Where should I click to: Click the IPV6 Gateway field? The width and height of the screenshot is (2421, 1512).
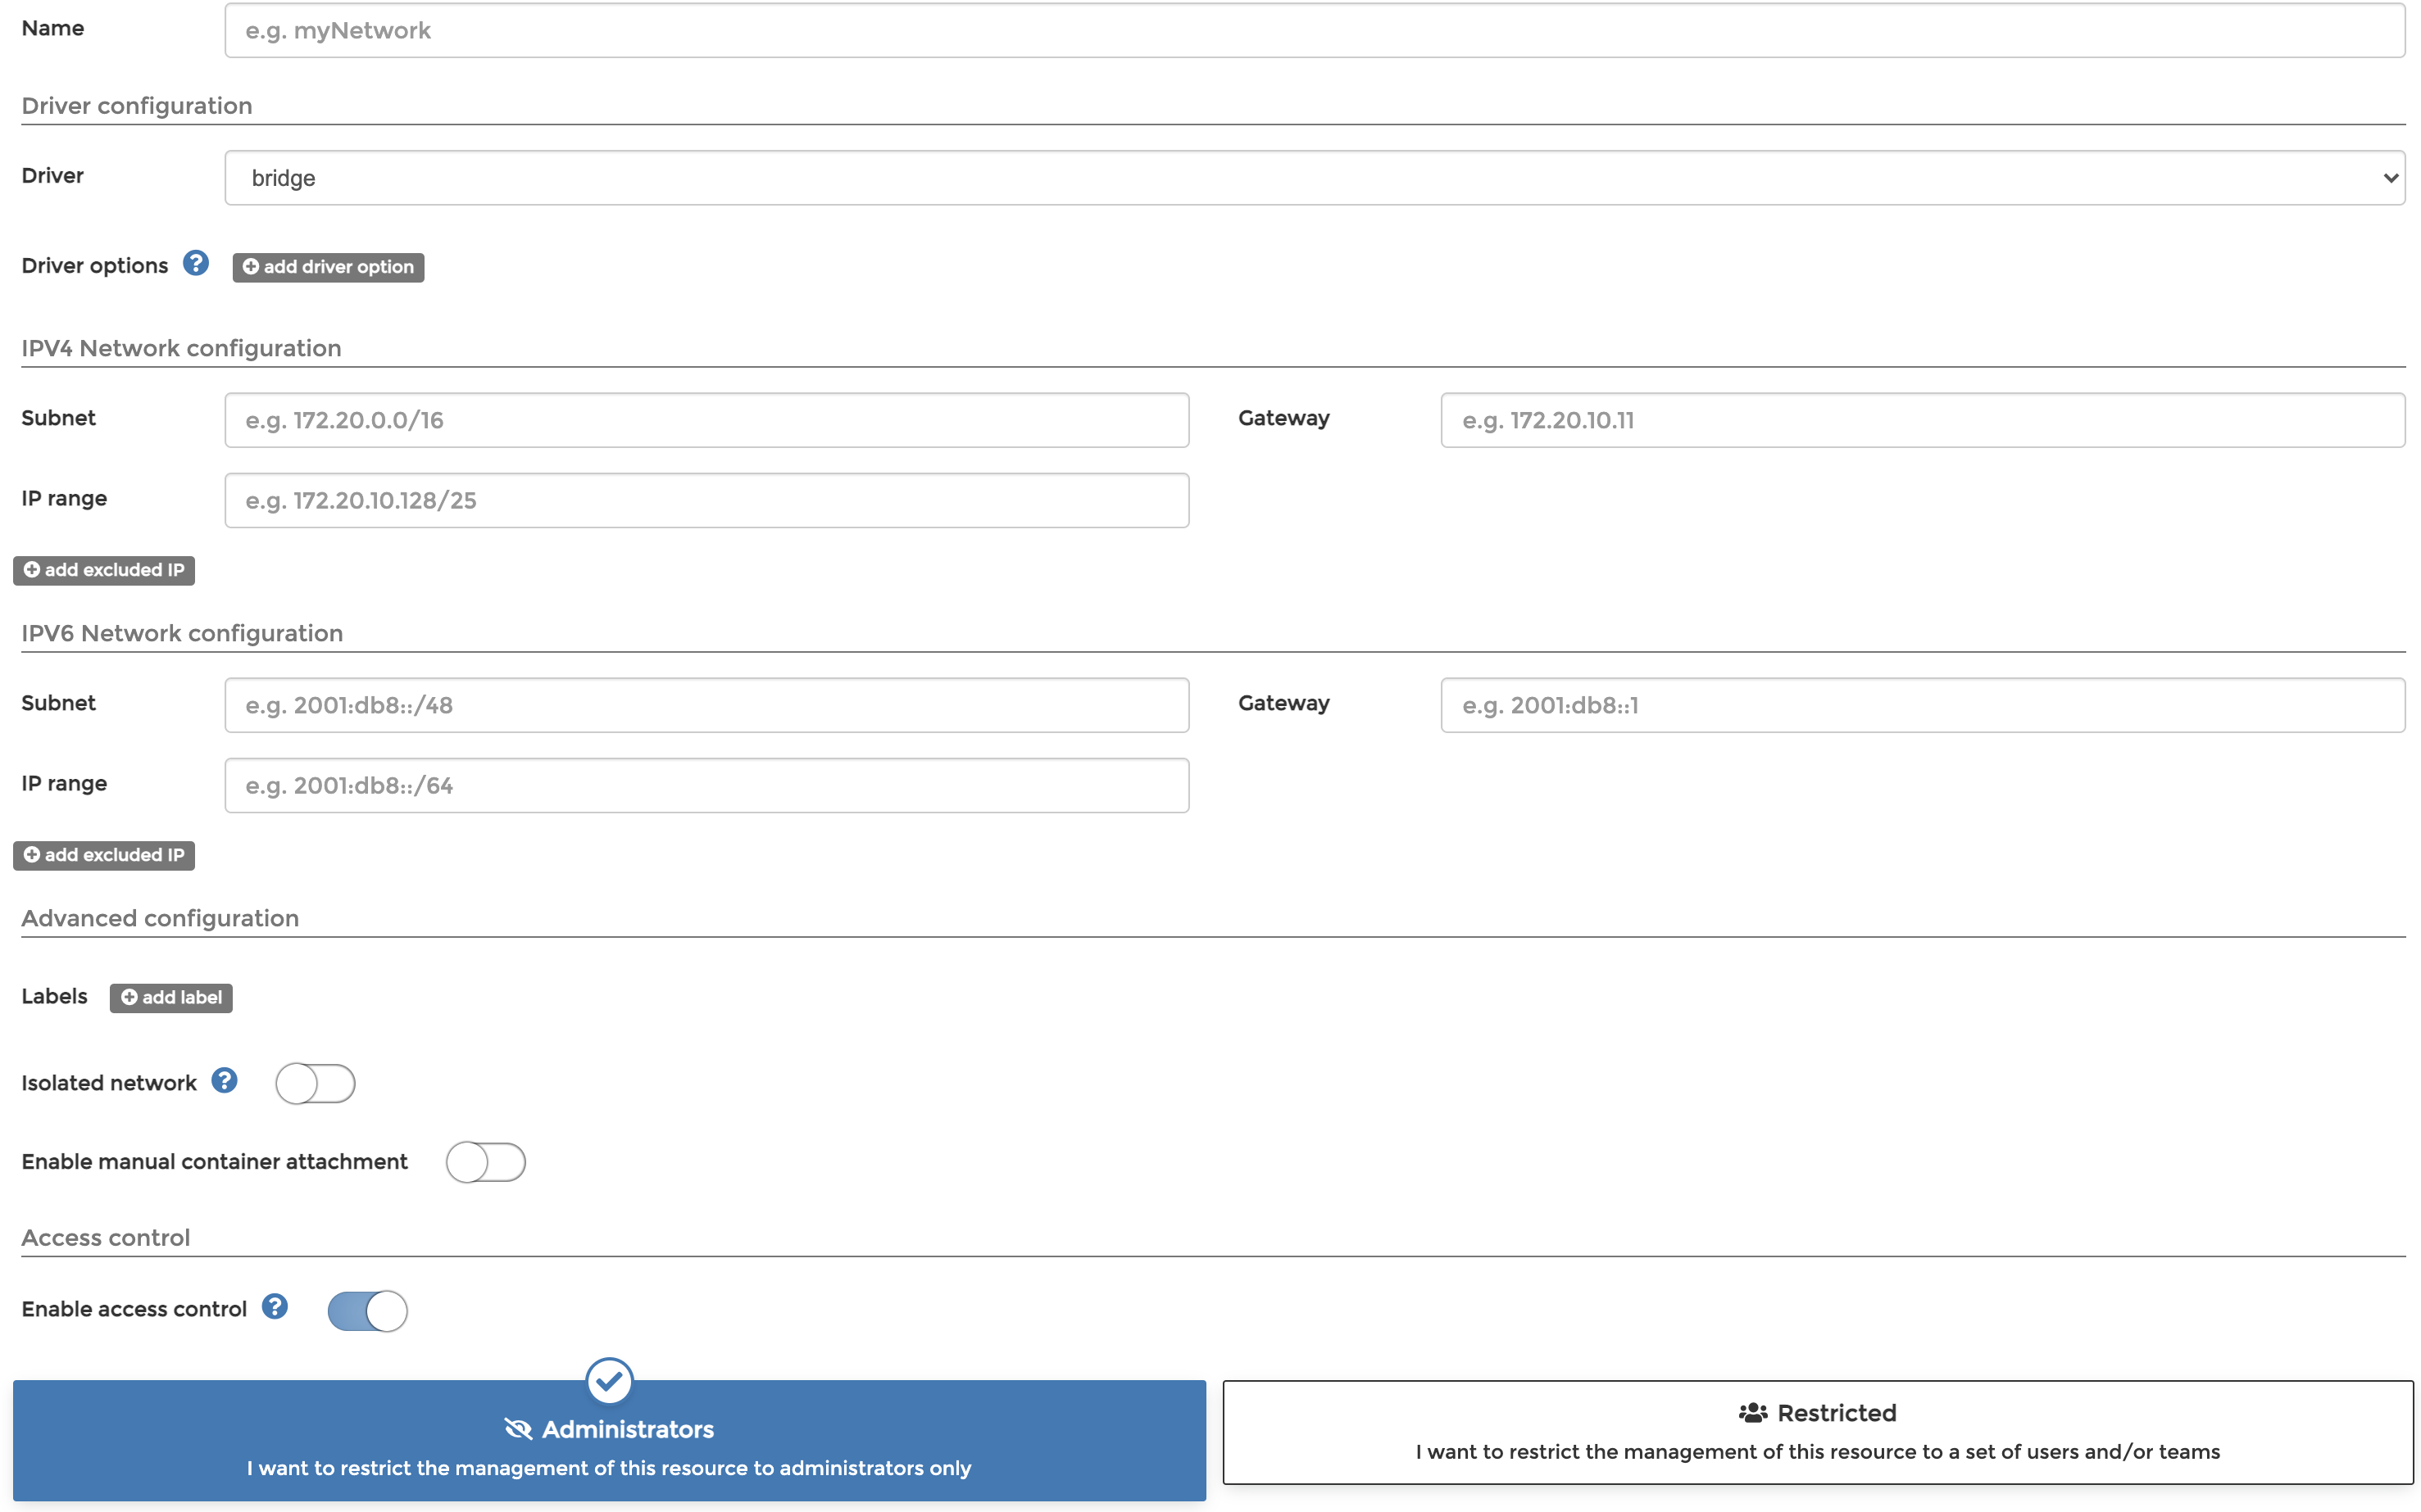point(1922,705)
